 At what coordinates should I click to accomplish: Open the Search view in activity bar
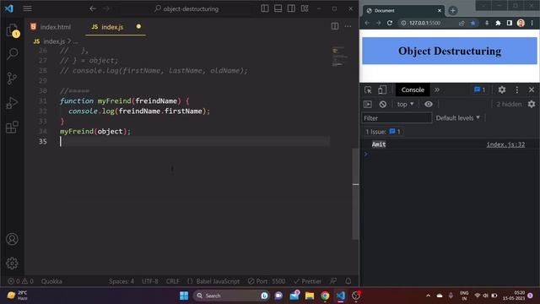(13, 54)
